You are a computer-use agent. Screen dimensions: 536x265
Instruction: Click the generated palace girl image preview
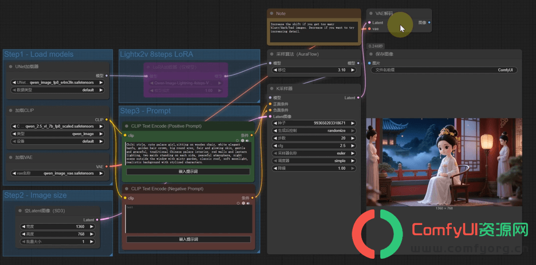[444, 162]
